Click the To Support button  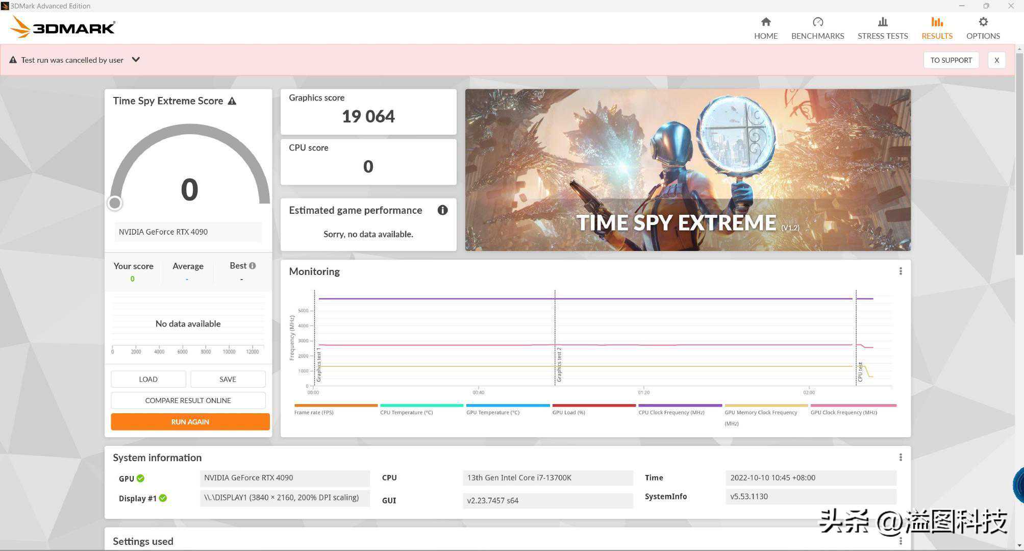(x=951, y=60)
